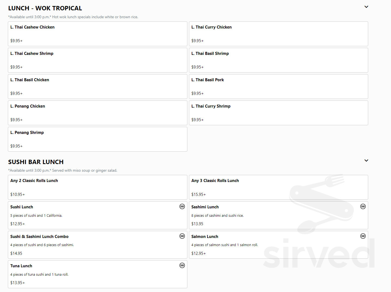The width and height of the screenshot is (391, 292).
Task: Click the Lunch - Wok Tropical heading
Action: [45, 8]
